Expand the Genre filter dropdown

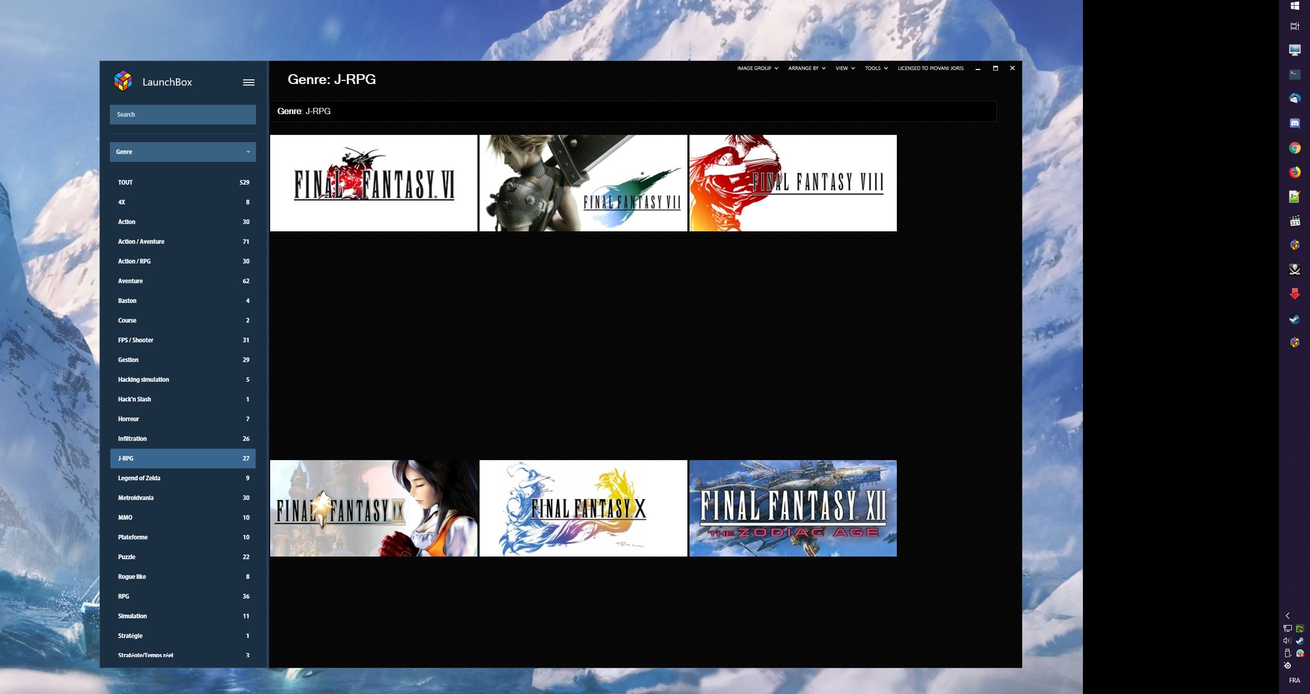click(x=182, y=152)
